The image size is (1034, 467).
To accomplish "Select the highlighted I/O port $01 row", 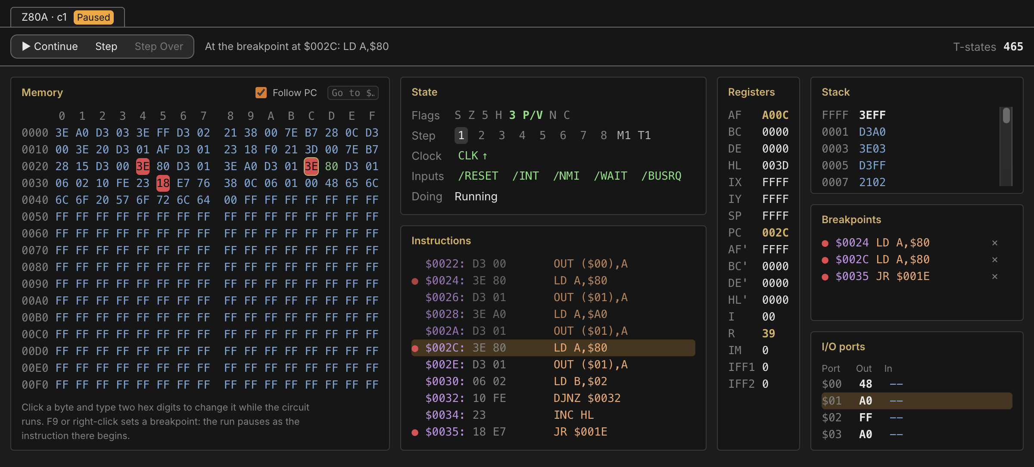I will (917, 401).
